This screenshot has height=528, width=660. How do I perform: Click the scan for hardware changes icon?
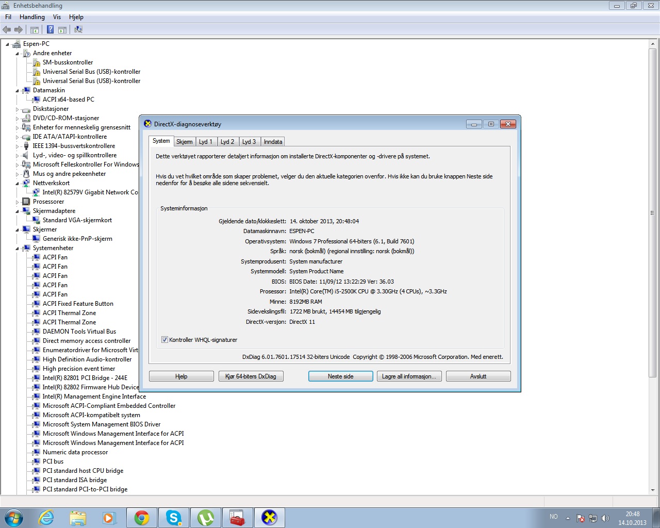tap(78, 30)
